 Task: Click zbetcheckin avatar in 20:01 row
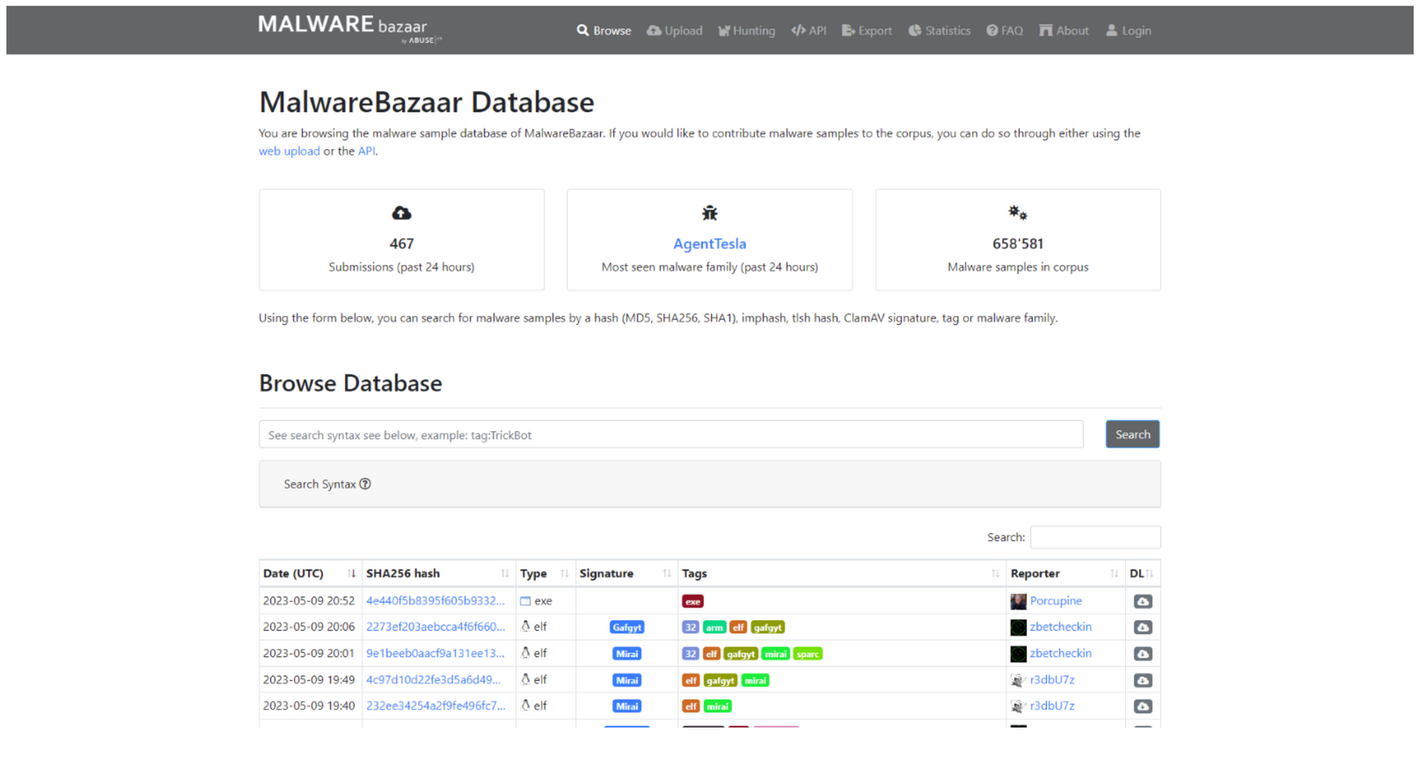tap(1018, 654)
